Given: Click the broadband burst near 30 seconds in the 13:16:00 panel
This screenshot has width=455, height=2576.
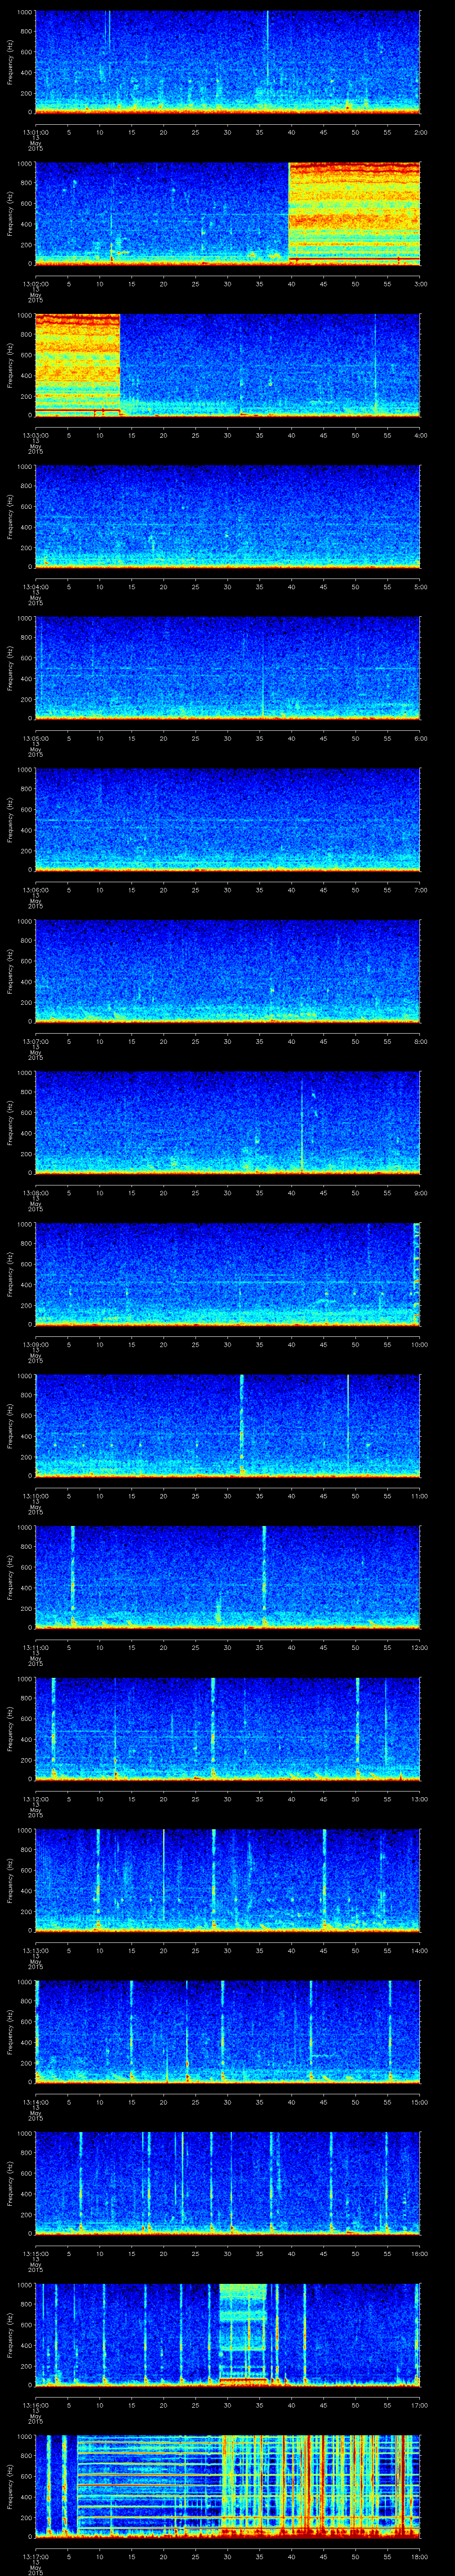Looking at the screenshot, I should click(x=243, y=2335).
